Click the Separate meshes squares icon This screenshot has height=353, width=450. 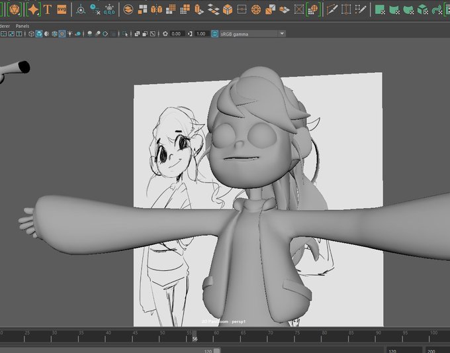tap(142, 9)
